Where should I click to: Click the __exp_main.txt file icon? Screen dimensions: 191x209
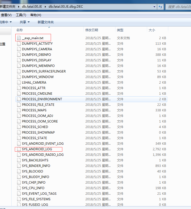click(x=19, y=38)
